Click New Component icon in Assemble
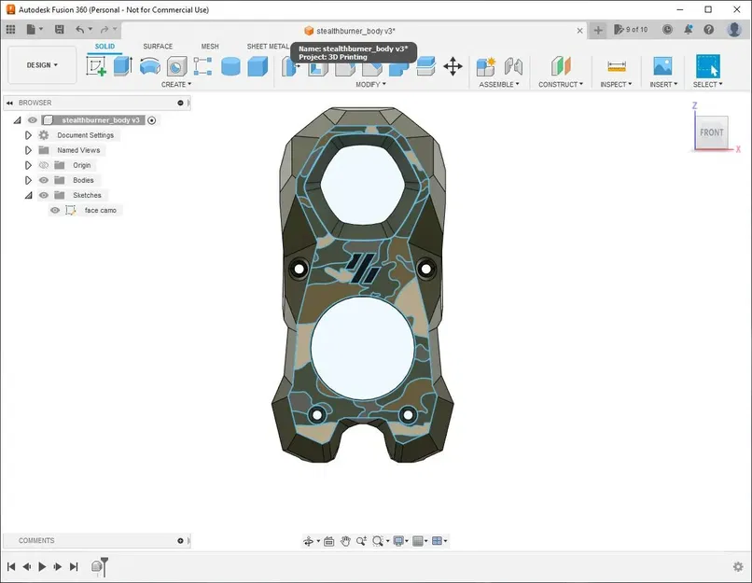752x583 pixels. coord(486,66)
